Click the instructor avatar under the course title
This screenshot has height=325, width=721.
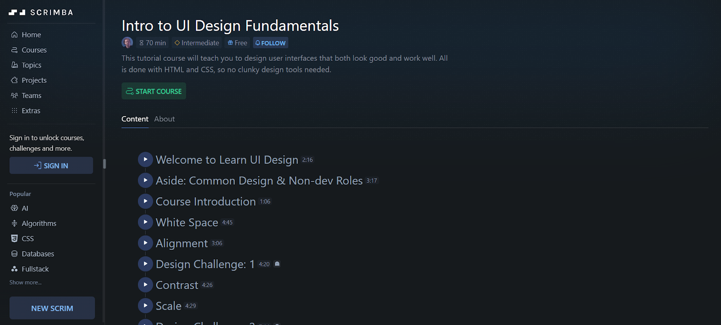pos(127,43)
